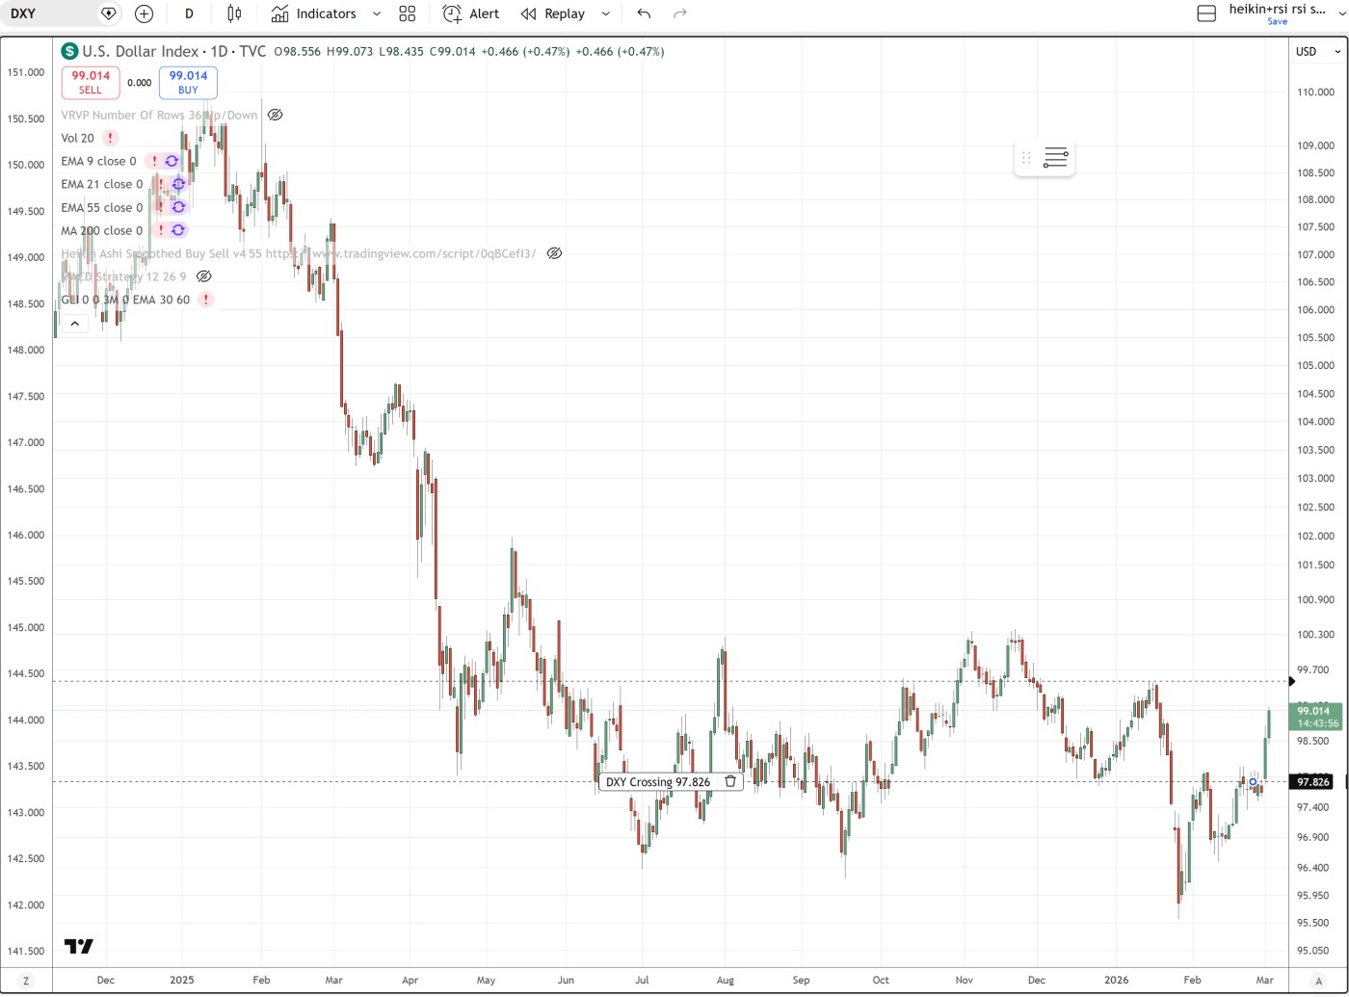Click the Vol 20 error warning icon
The width and height of the screenshot is (1349, 997).
110,138
